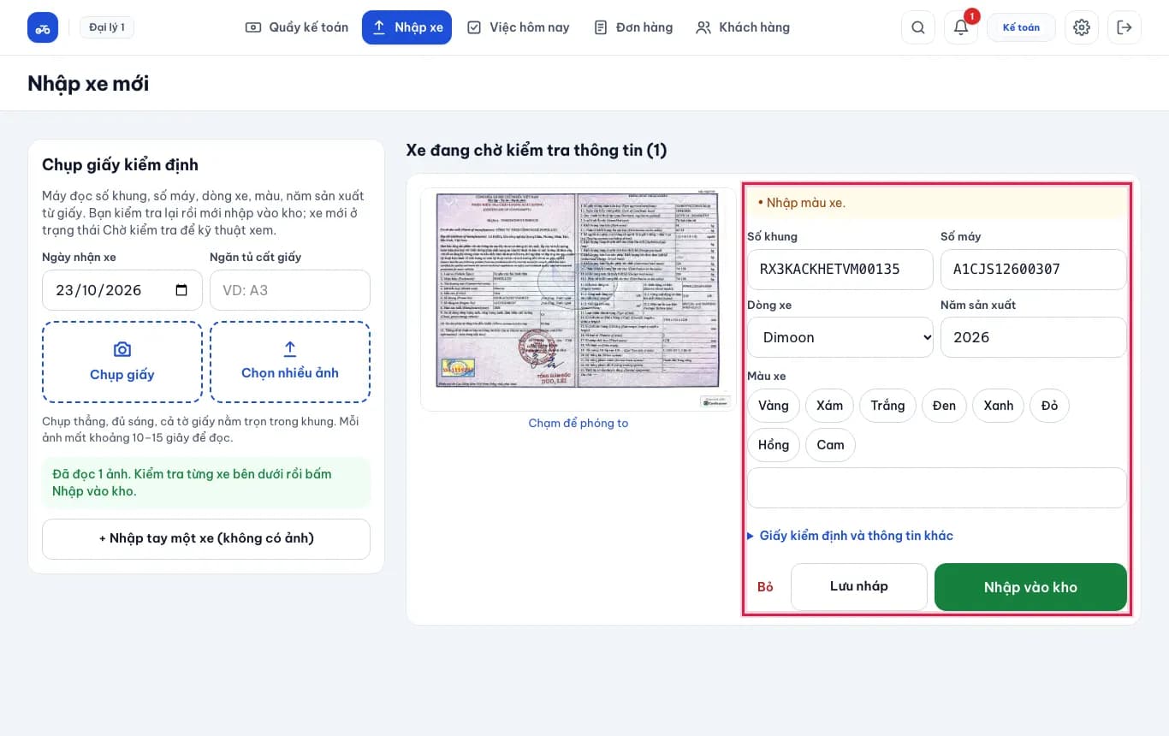Edit the Năm sản xuất field

coord(1034,337)
